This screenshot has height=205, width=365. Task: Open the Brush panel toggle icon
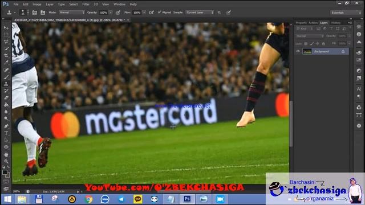click(x=34, y=13)
